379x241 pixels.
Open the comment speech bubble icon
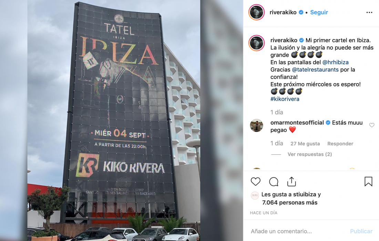pos(274,182)
